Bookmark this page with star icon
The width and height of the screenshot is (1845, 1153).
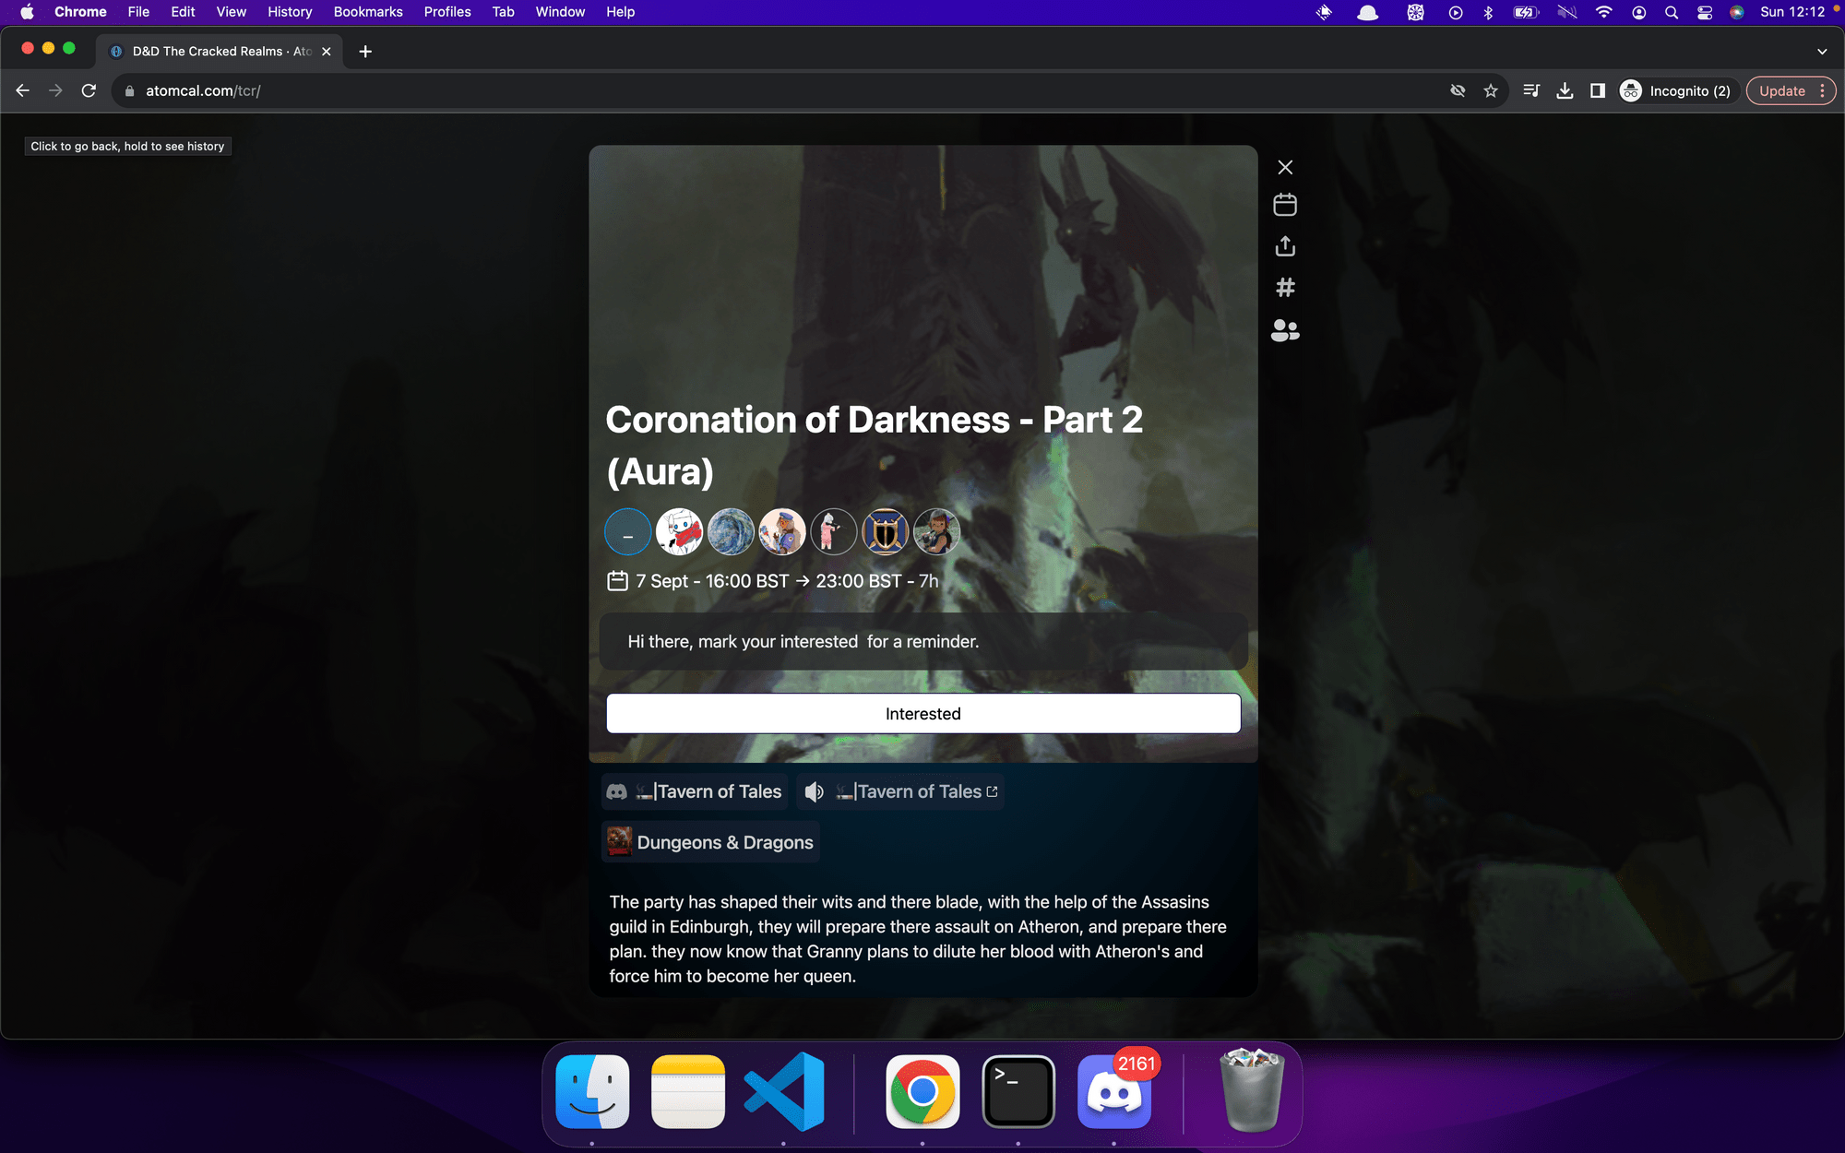(1491, 90)
